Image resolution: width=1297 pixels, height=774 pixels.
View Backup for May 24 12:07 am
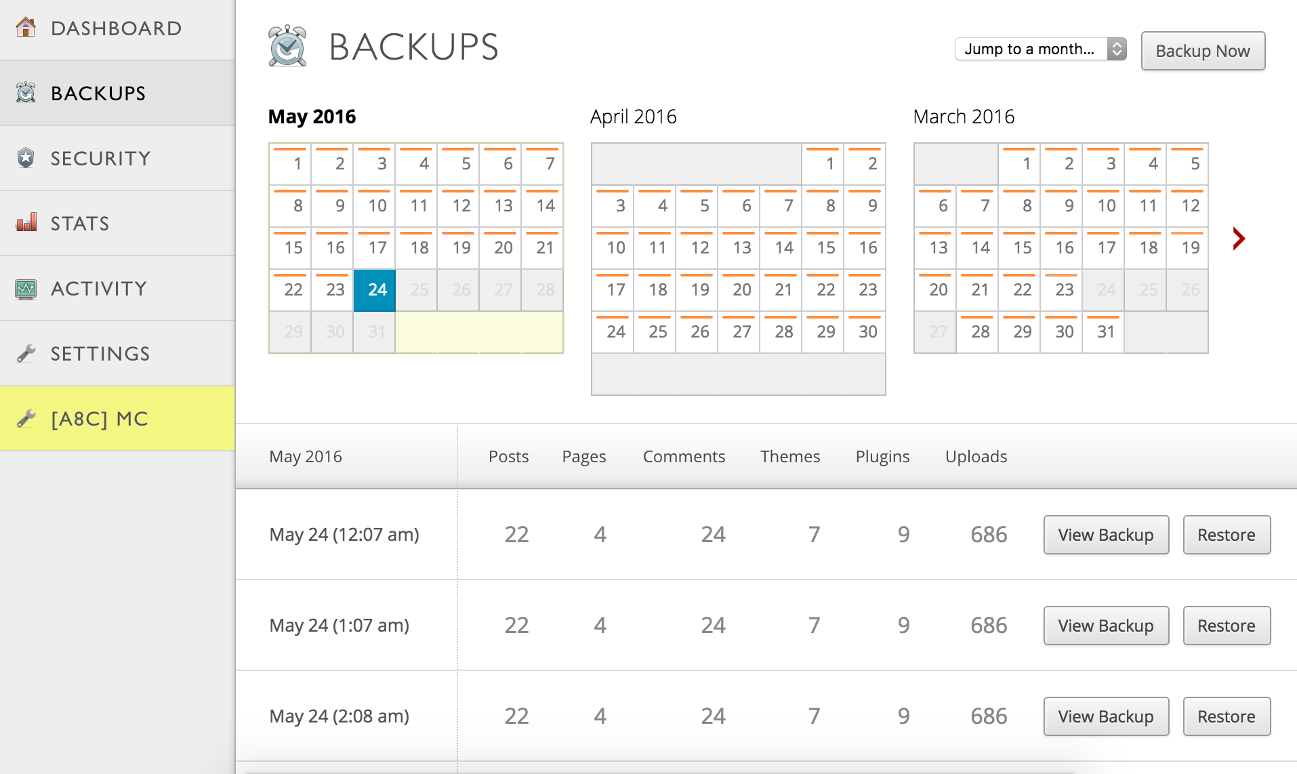click(x=1106, y=535)
